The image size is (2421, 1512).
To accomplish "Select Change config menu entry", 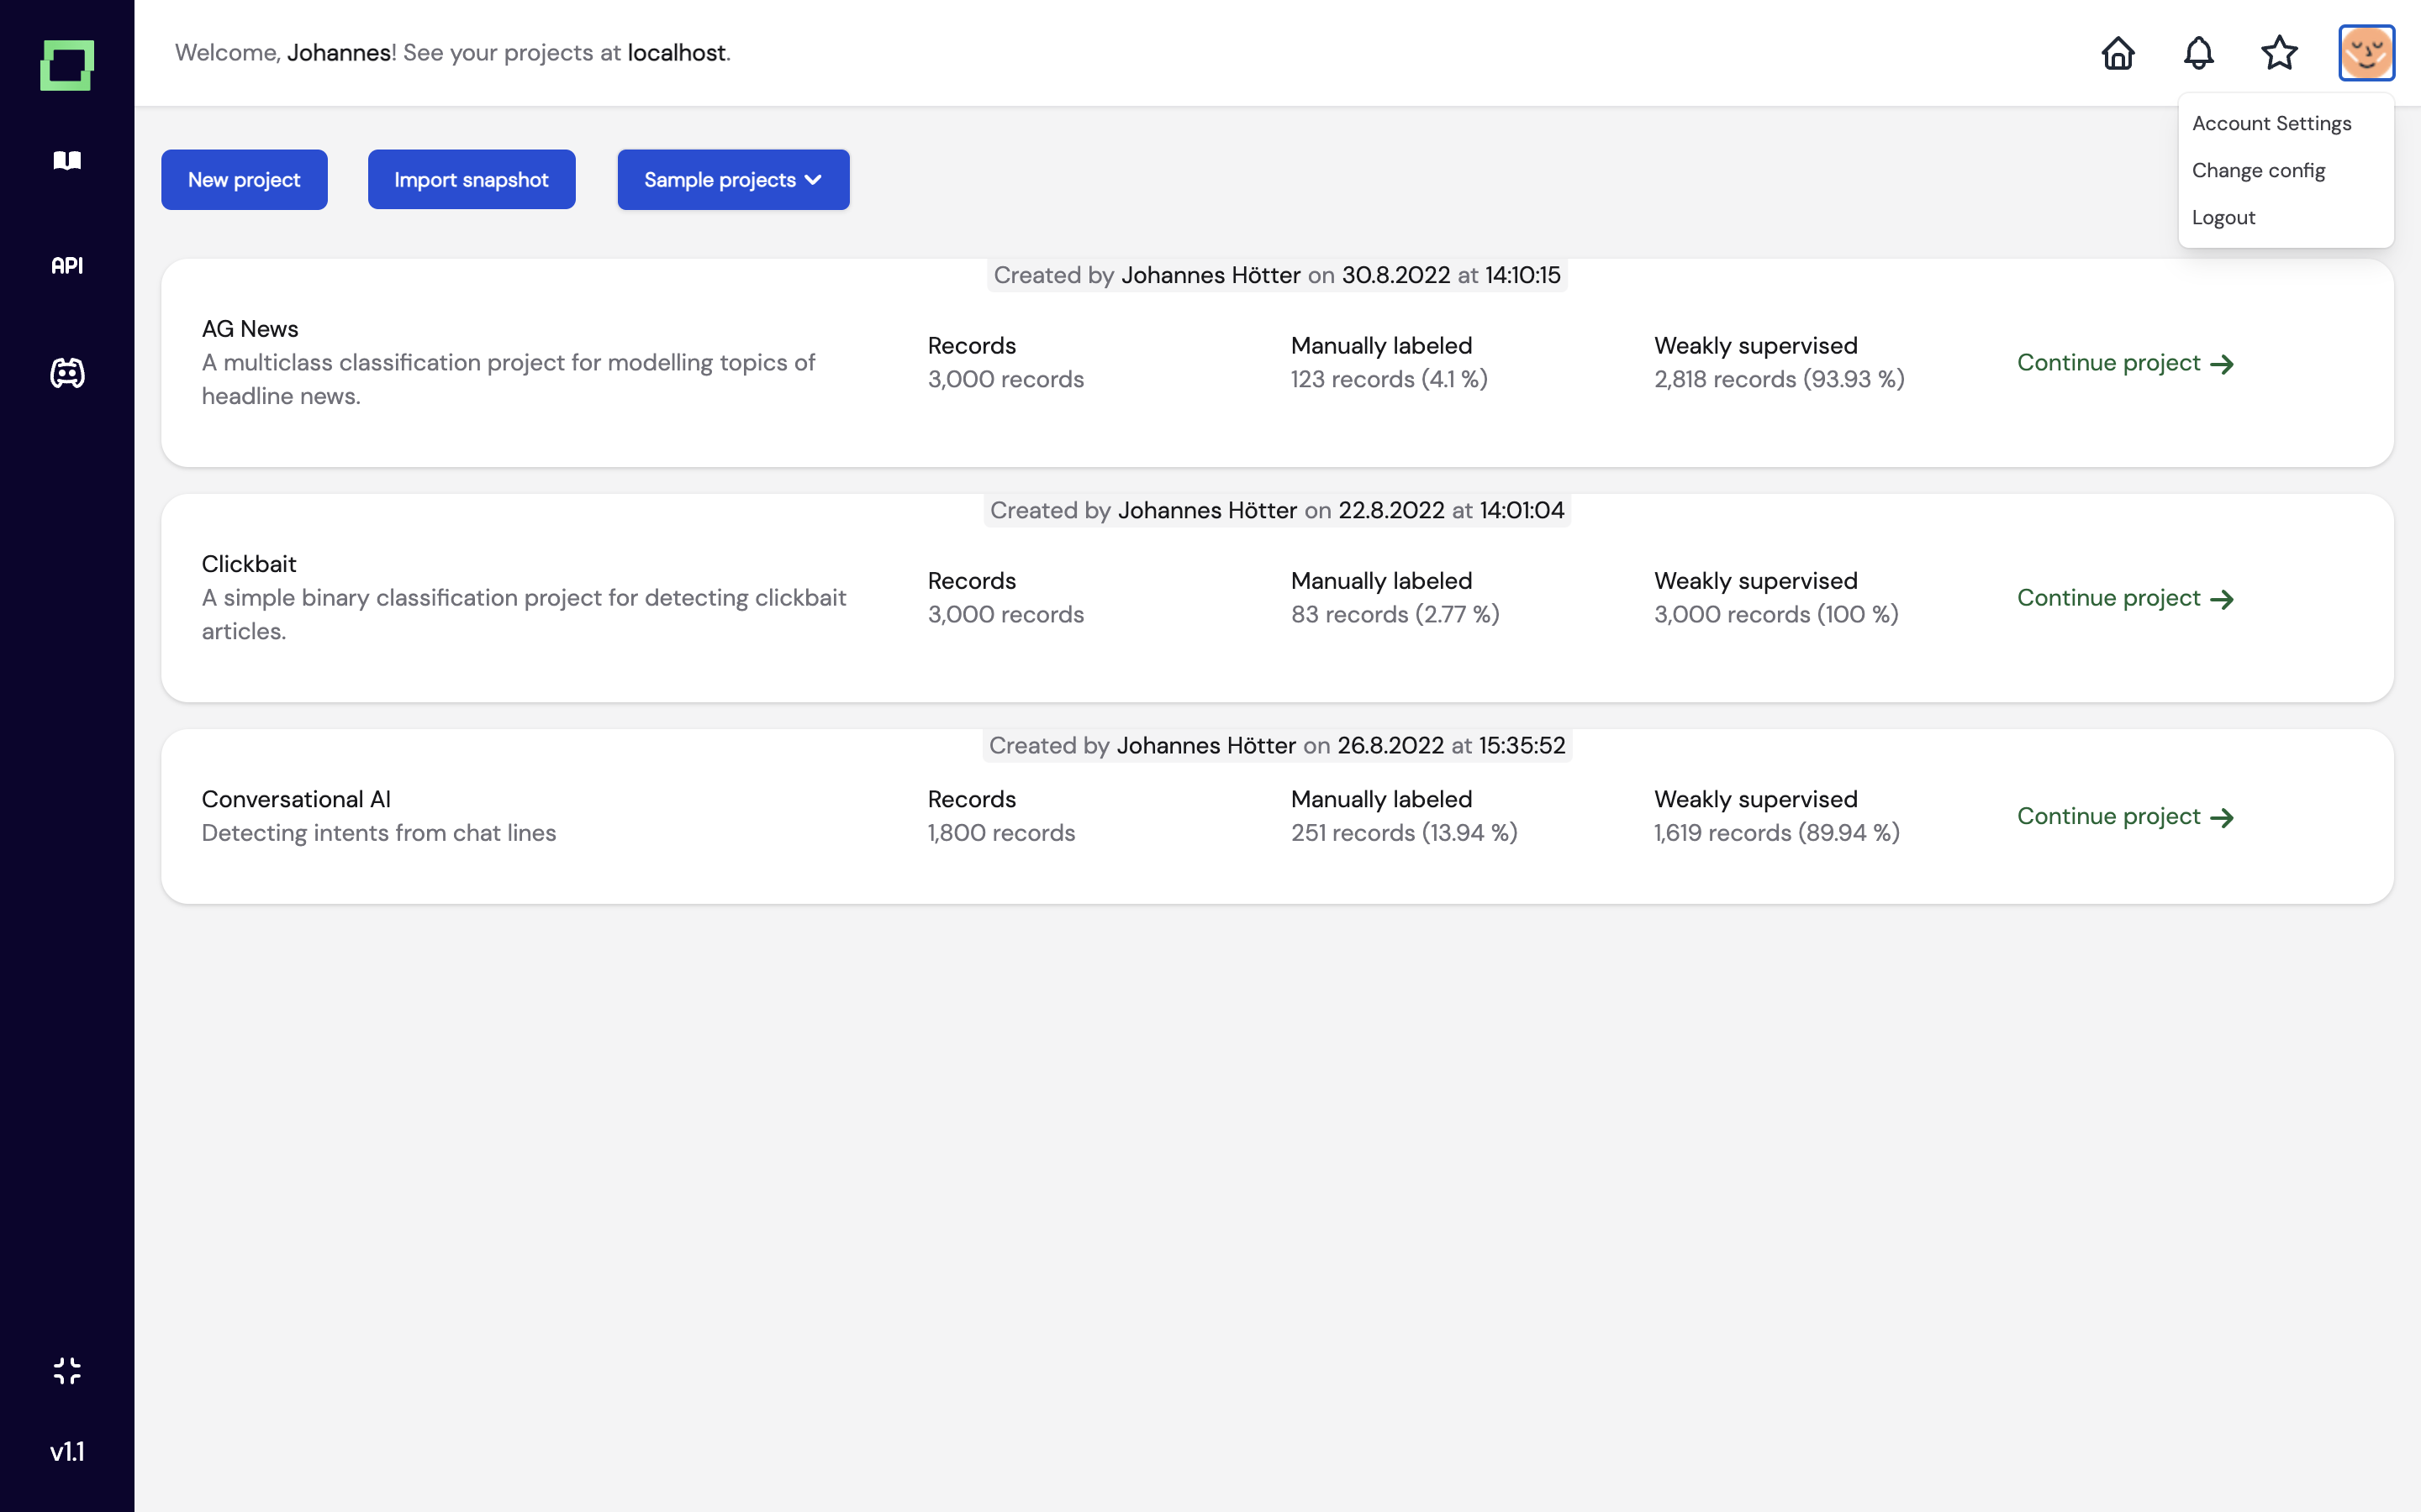I will click(x=2258, y=170).
